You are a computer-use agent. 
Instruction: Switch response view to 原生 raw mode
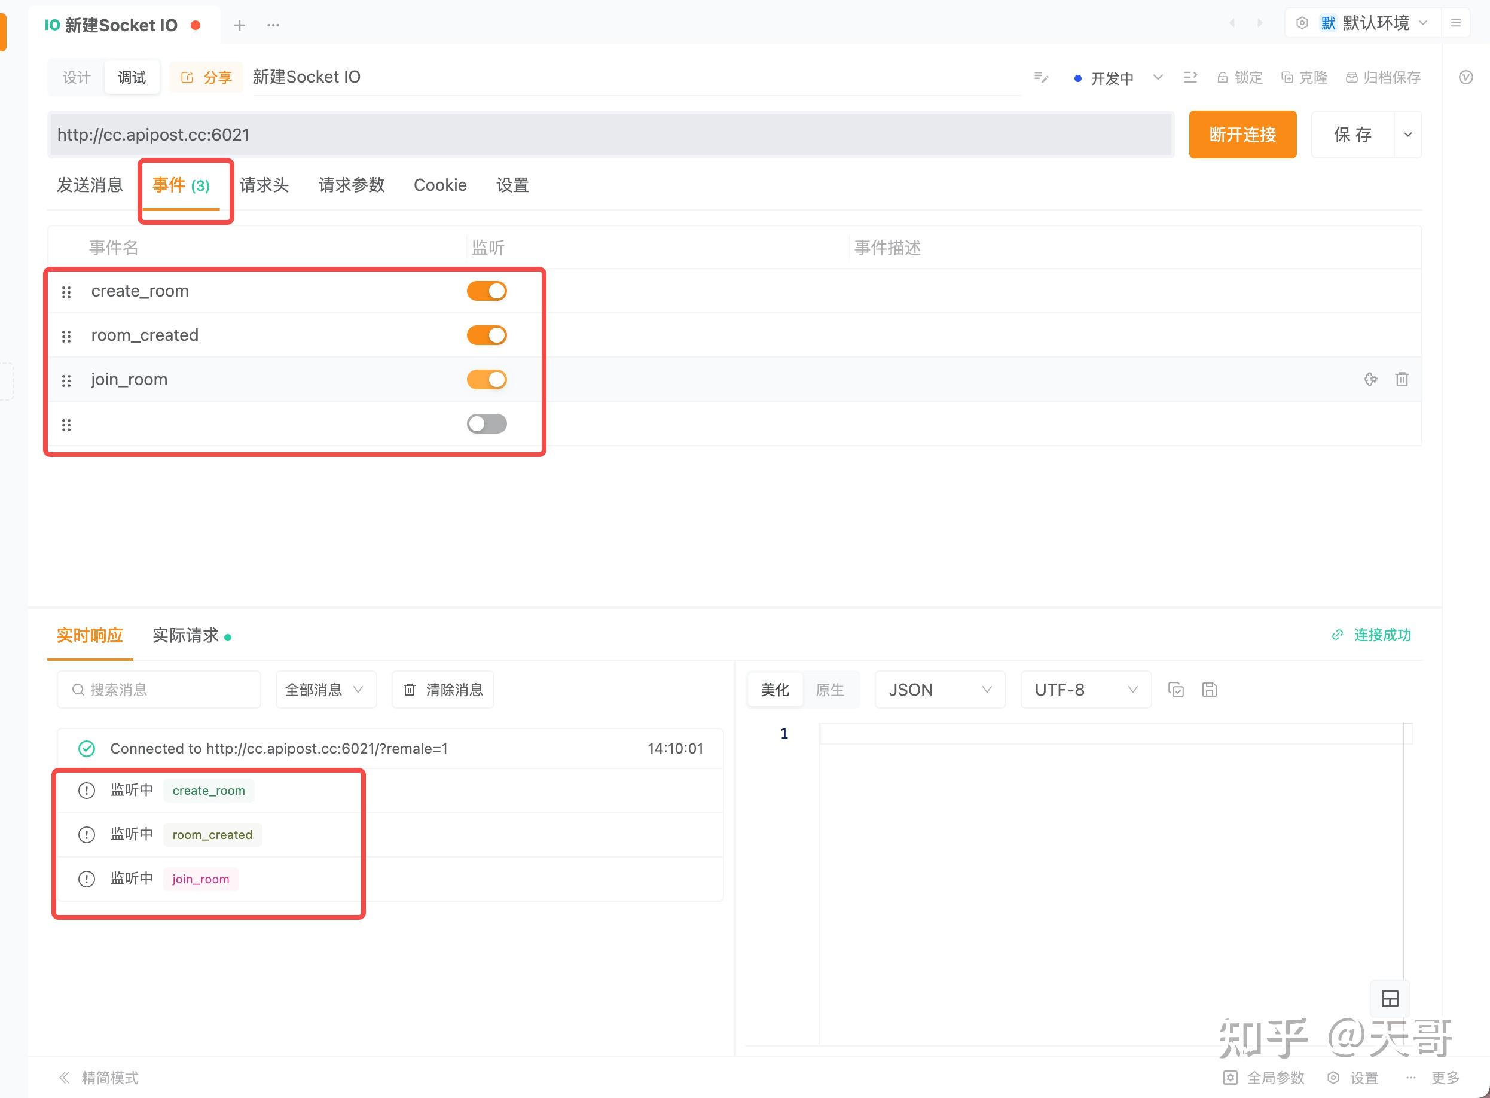point(831,690)
